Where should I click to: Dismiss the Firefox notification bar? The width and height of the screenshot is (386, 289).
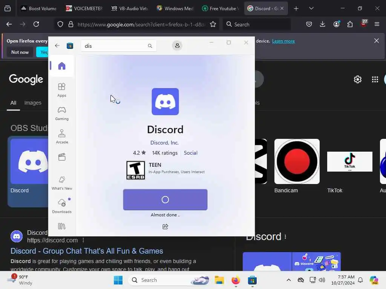pyautogui.click(x=377, y=41)
